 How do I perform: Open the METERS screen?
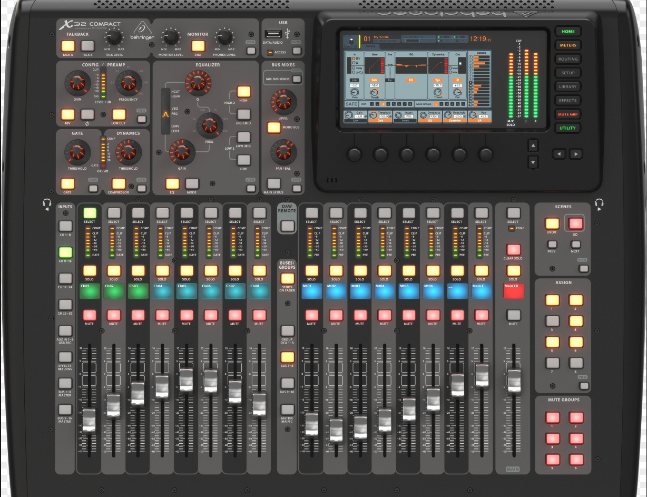(x=568, y=45)
